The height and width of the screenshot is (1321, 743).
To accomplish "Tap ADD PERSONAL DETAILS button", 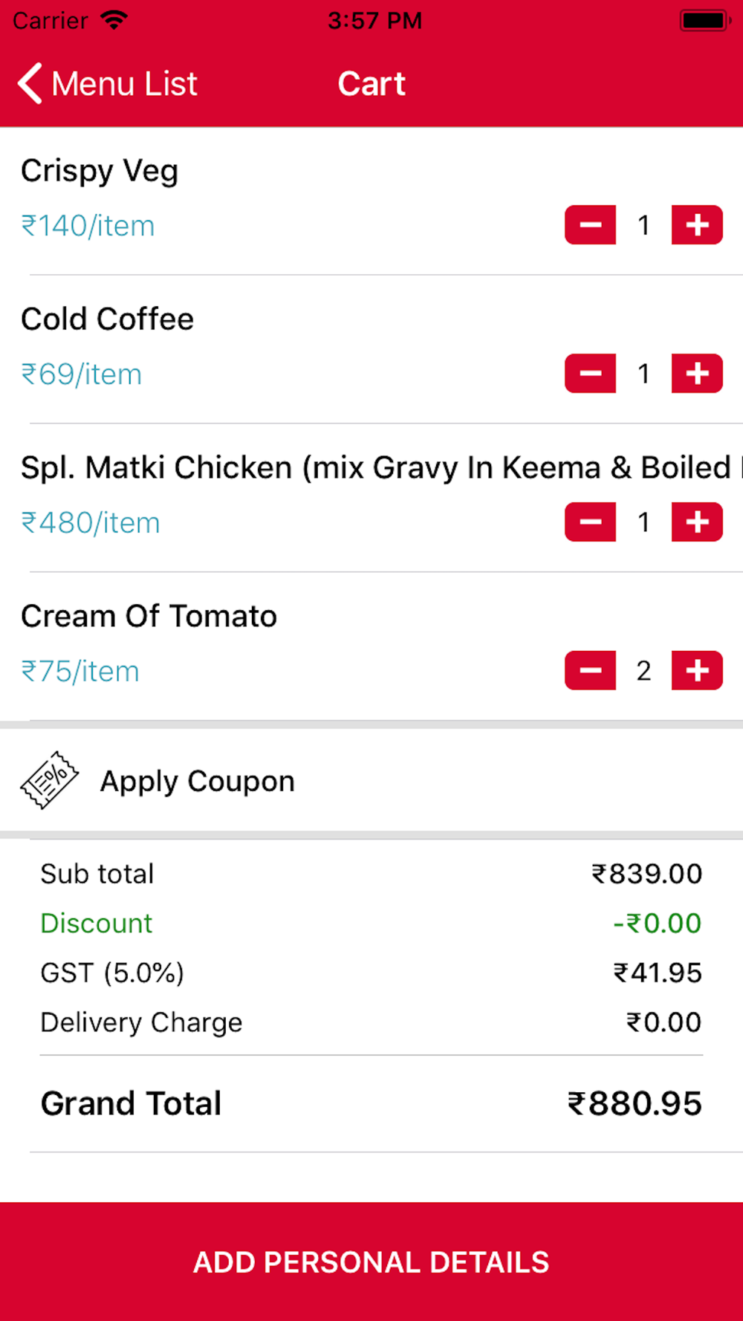I will 371,1262.
